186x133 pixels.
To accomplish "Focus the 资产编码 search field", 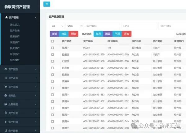I will click(102, 26).
